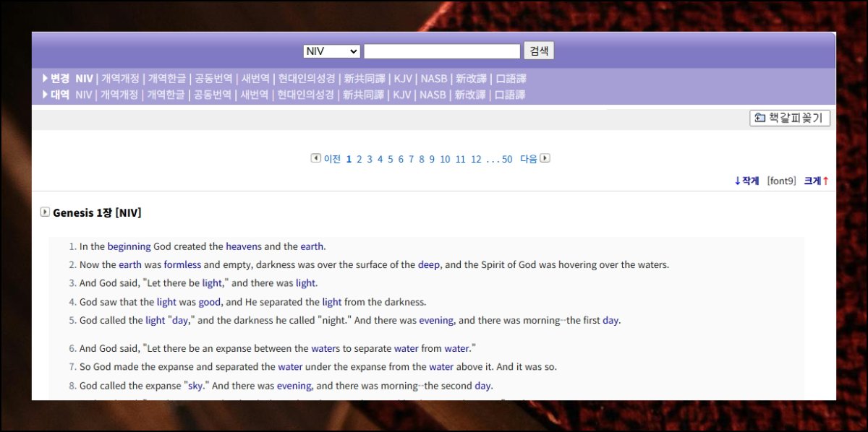
Task: Choose 현대인의성경 in the 대역 parallel row
Action: point(306,95)
